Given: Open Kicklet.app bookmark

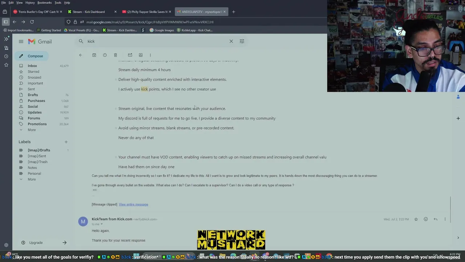Looking at the screenshot, I should click(195, 30).
